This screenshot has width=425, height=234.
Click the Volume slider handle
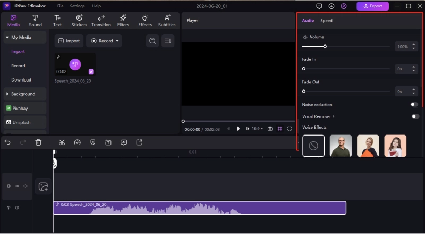tap(325, 47)
